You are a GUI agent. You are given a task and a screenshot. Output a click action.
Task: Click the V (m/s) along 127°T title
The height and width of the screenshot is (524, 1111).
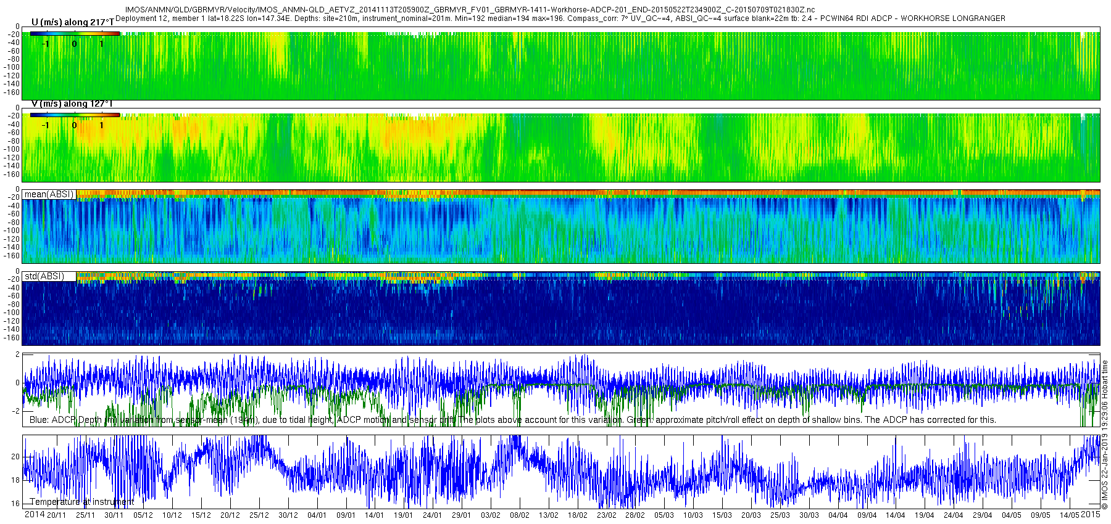pos(72,104)
